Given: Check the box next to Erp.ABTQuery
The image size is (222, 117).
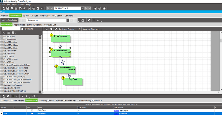Looking at the screenshot, I should pos(2,54).
